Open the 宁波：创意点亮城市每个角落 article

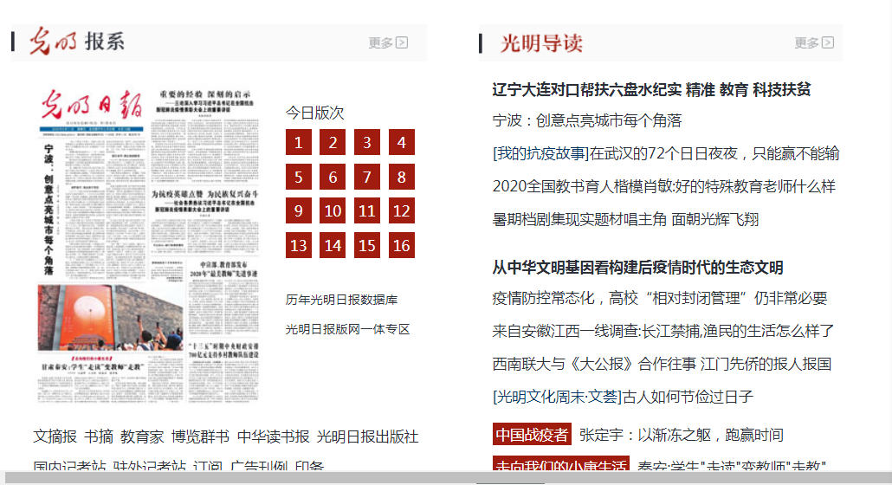point(586,120)
